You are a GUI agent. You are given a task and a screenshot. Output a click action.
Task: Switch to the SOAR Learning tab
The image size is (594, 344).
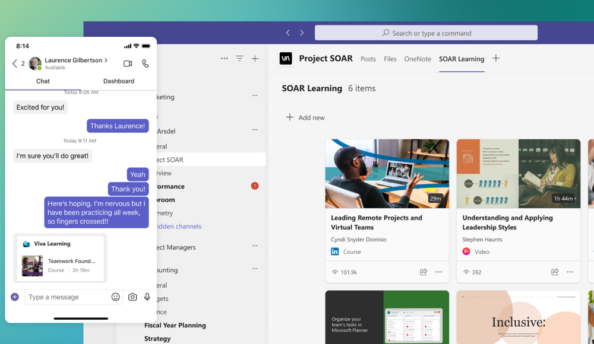coord(462,59)
